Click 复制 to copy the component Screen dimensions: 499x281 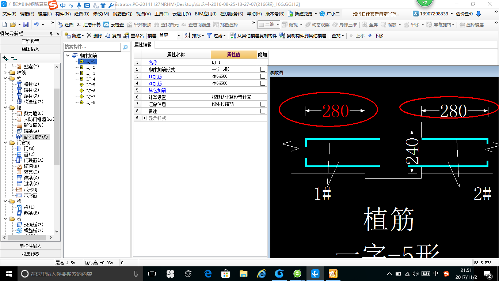(113, 35)
